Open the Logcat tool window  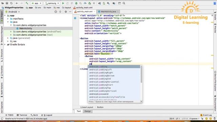coord(47,115)
